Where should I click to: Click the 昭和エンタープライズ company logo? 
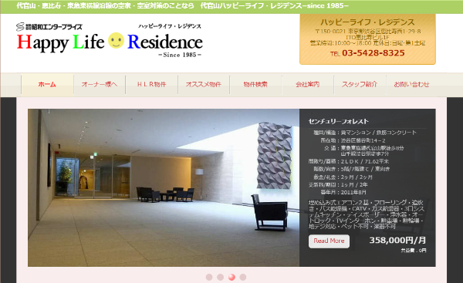49,27
